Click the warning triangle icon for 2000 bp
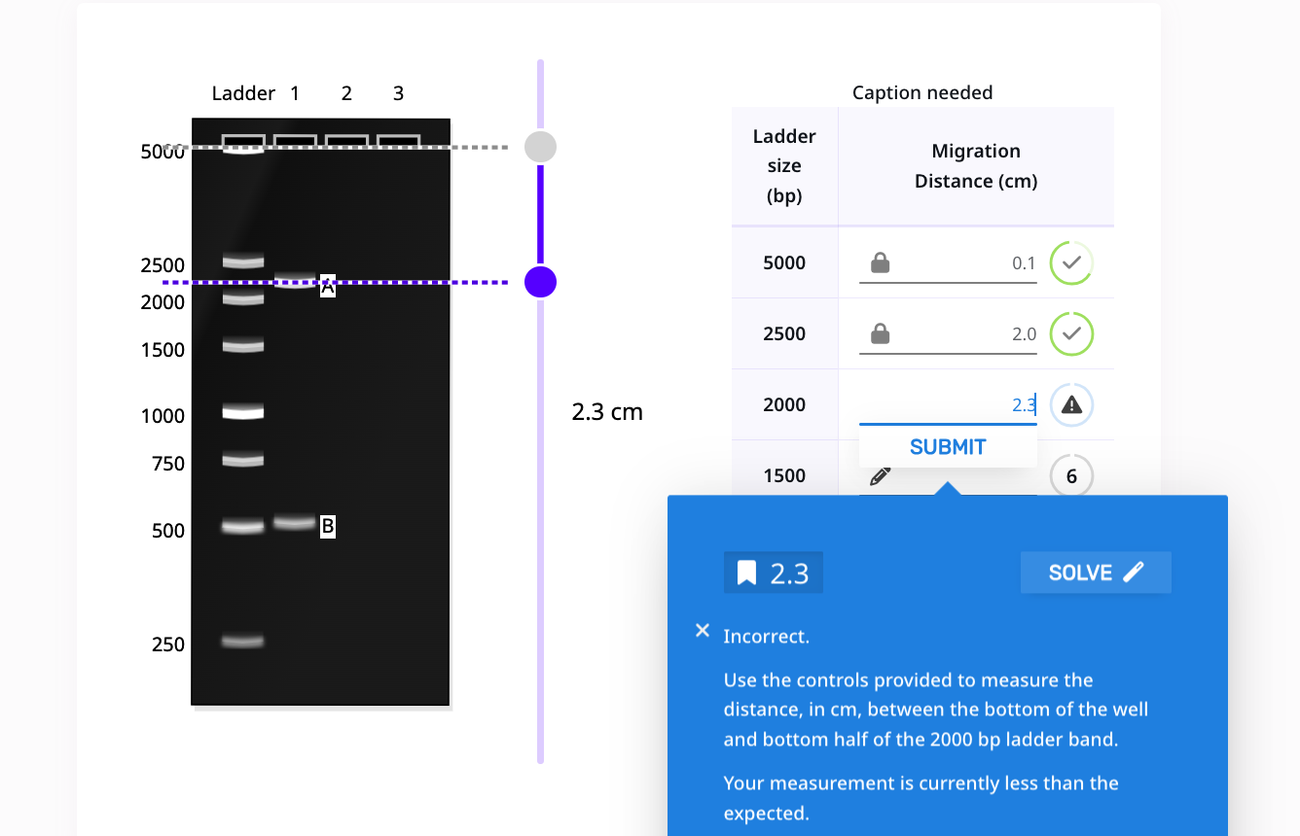The image size is (1300, 836). pos(1071,404)
